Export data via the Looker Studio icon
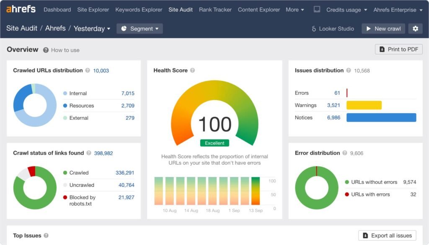Image resolution: width=429 pixels, height=245 pixels. click(x=313, y=28)
